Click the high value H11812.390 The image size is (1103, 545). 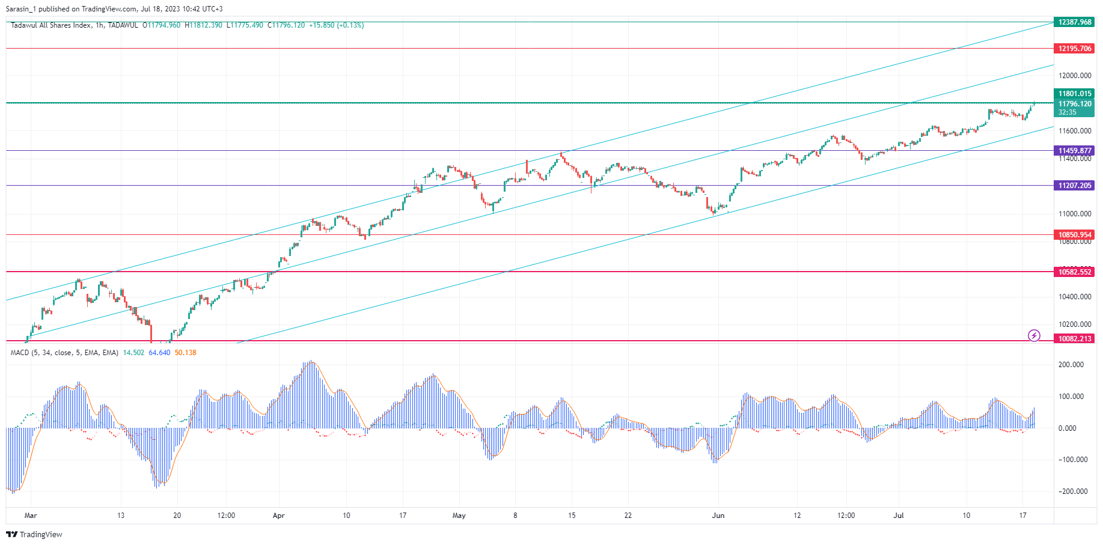click(x=204, y=25)
